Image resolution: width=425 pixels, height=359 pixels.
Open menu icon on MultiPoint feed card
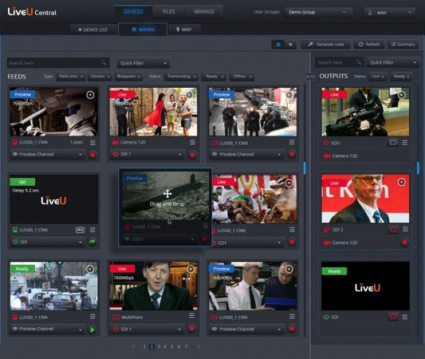[192, 316]
